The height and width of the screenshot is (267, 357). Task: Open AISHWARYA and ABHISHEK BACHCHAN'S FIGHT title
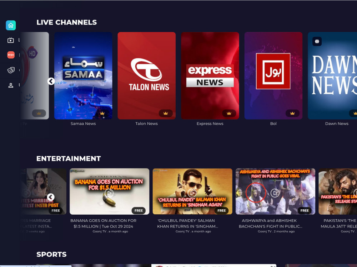click(x=271, y=224)
